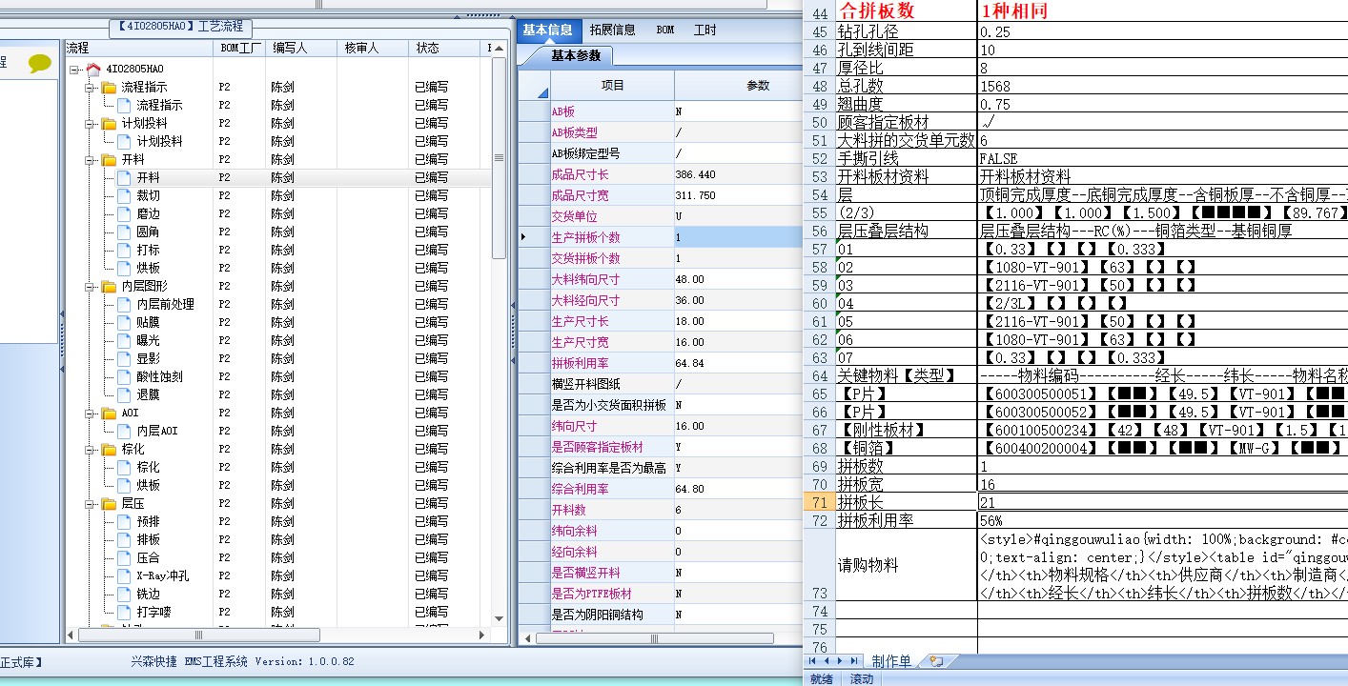Click the document icon for 圆角
1348x686 pixels.
pos(124,232)
